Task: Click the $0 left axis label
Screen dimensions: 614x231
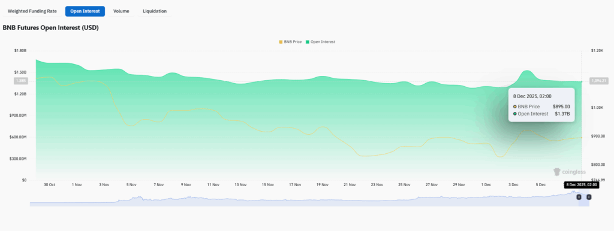Action: (24, 180)
